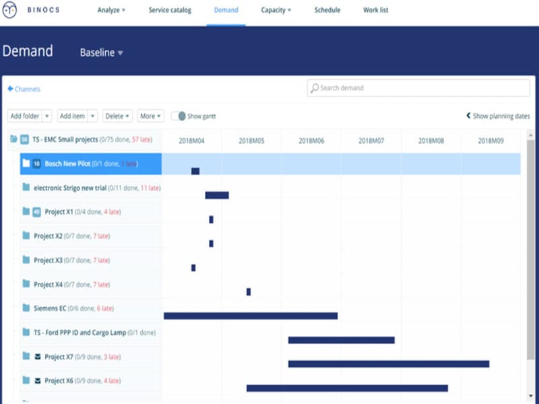
Task: Click the folder icon for Siemens EC
Action: (x=26, y=308)
